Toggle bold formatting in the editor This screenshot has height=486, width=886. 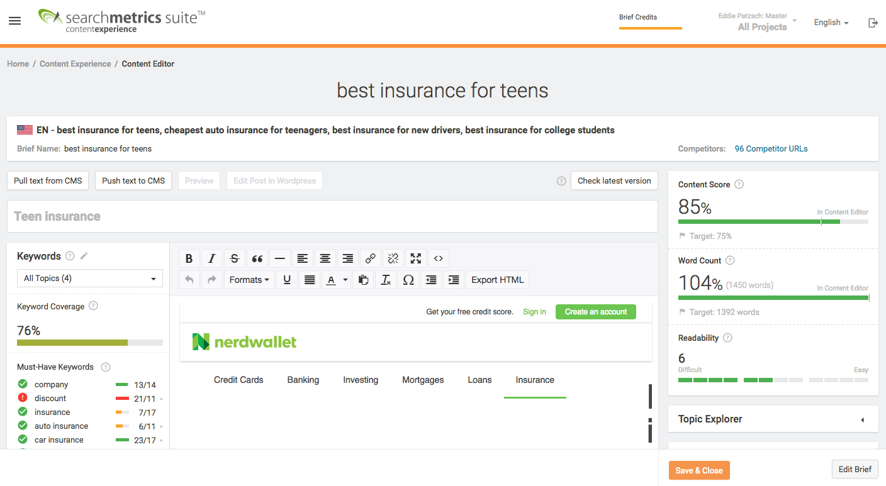pyautogui.click(x=189, y=258)
